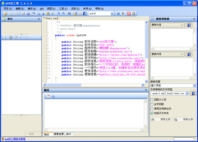Image resolution: width=198 pixels, height=142 pixels.
Task: Click the icon button next to file types
Action: pos(193,93)
